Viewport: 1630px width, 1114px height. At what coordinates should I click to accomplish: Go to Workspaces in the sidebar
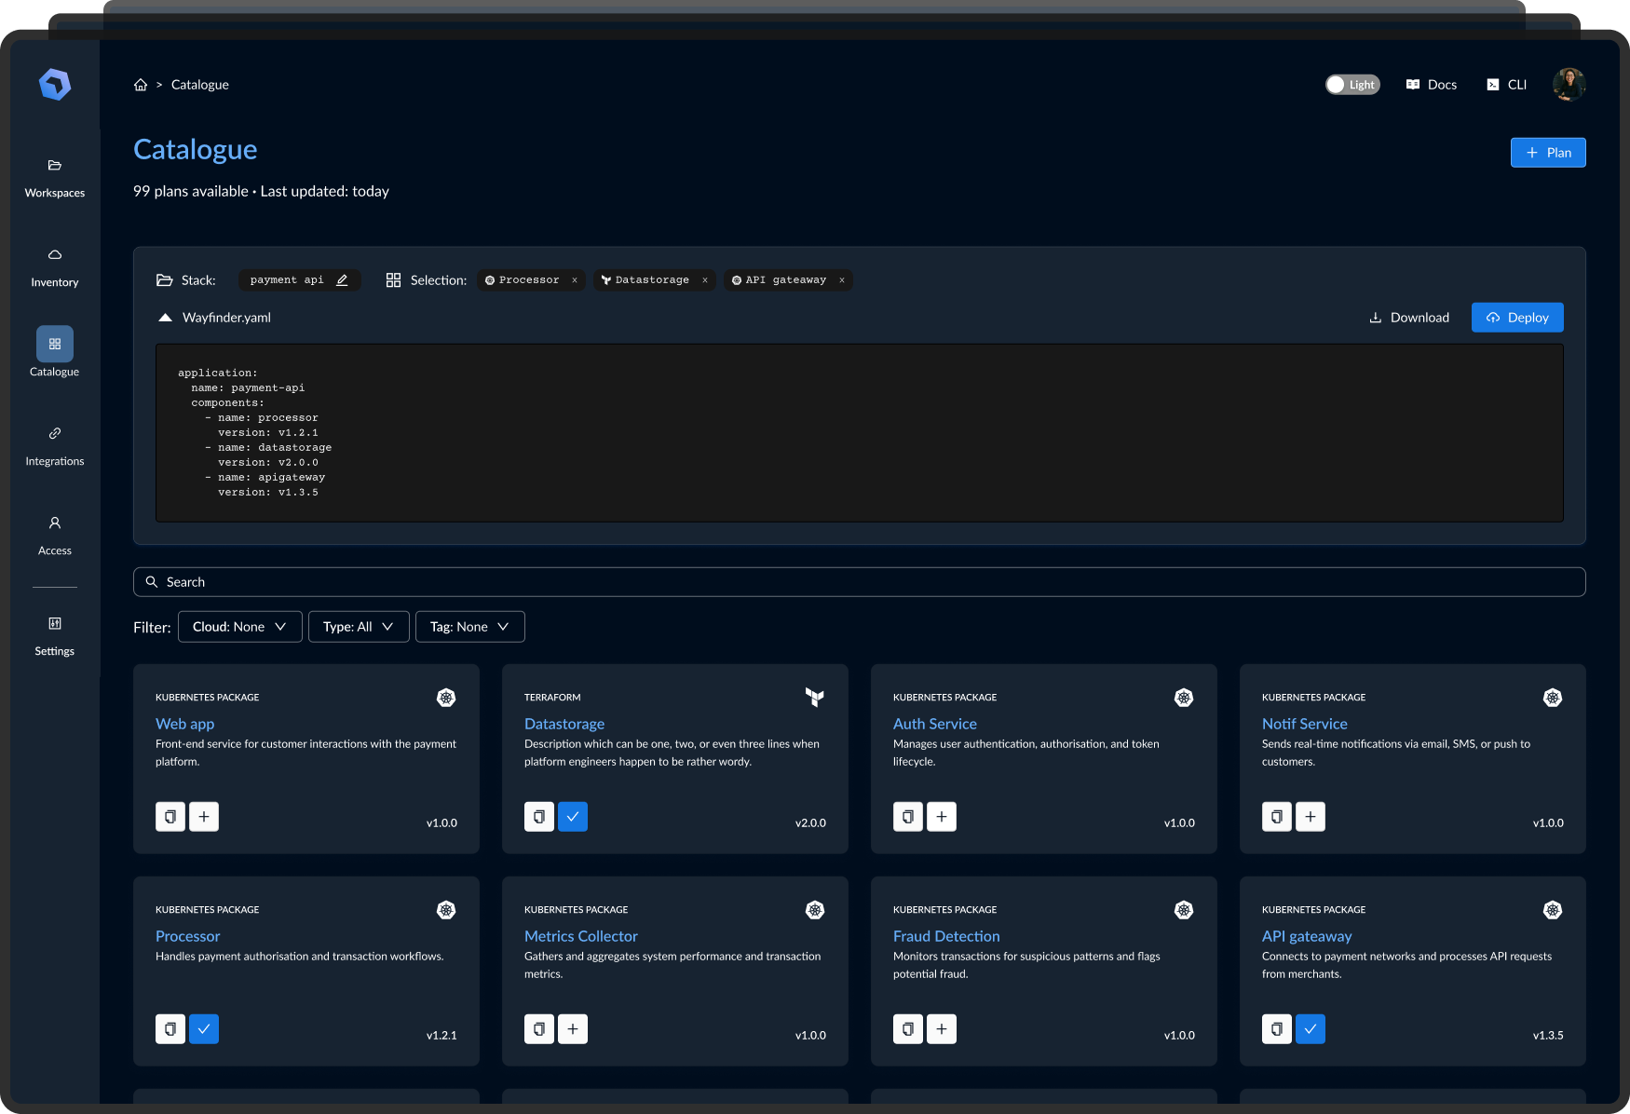[x=55, y=177]
